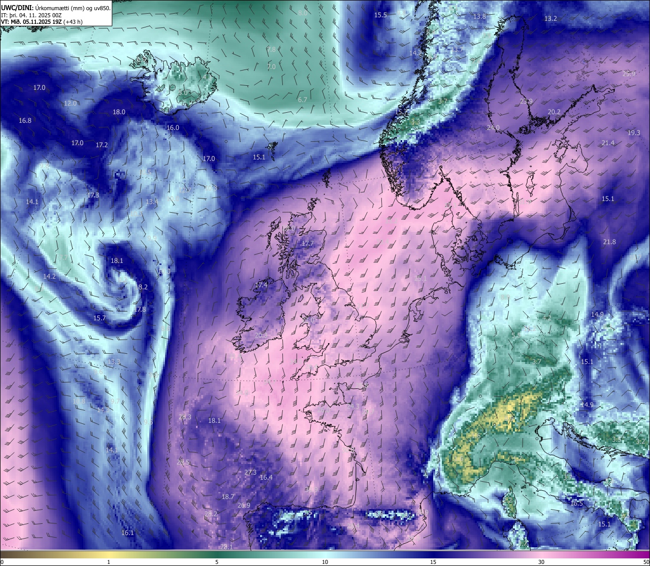Click the map value label "16.8"
Viewport: 650px width, 566px height.
pyautogui.click(x=25, y=121)
